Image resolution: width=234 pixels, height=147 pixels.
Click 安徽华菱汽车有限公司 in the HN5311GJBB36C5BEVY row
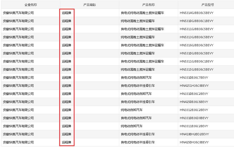tap(18, 29)
